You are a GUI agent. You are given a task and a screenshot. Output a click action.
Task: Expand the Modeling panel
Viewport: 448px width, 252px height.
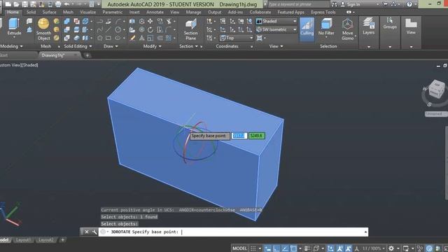tap(11, 46)
